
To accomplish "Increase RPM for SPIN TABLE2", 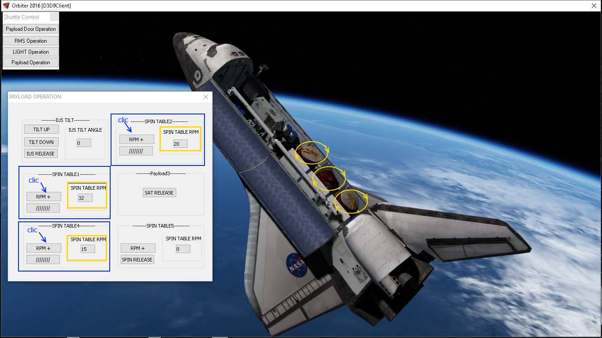I will click(x=137, y=140).
